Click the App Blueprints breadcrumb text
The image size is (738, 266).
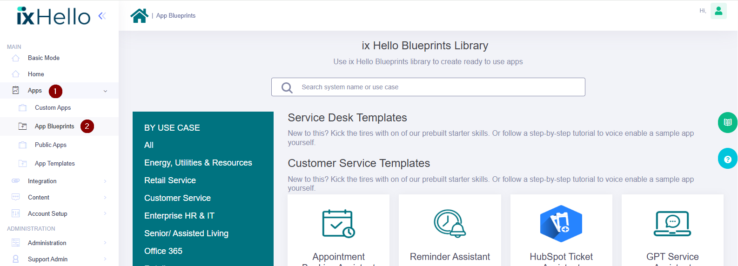(176, 16)
